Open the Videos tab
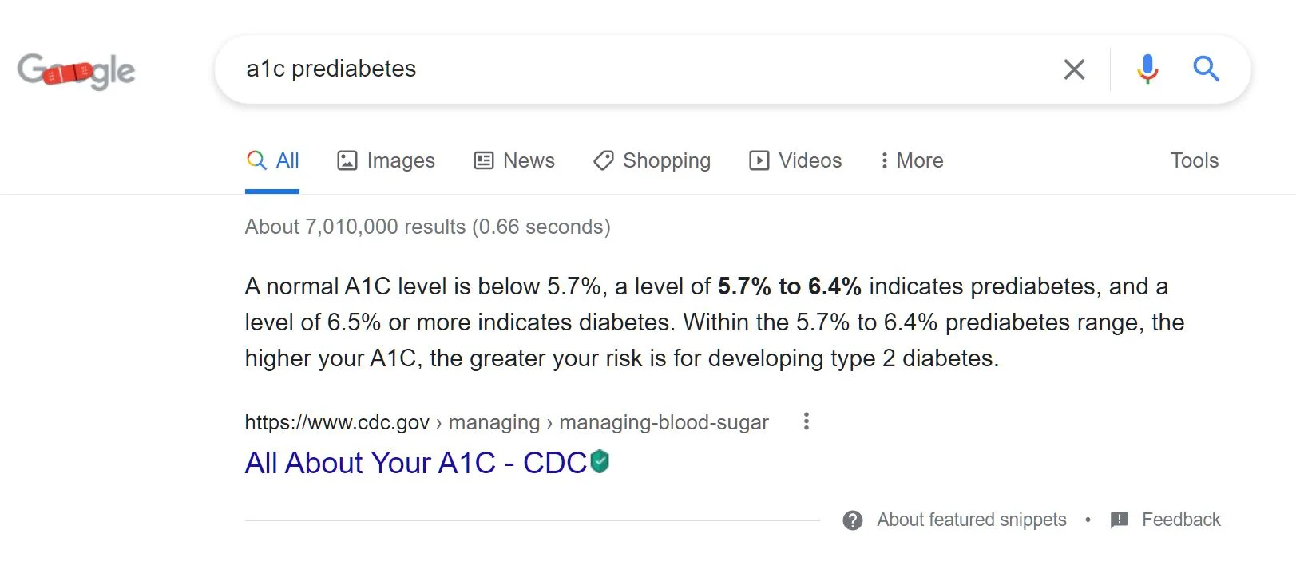The image size is (1296, 565). click(795, 160)
